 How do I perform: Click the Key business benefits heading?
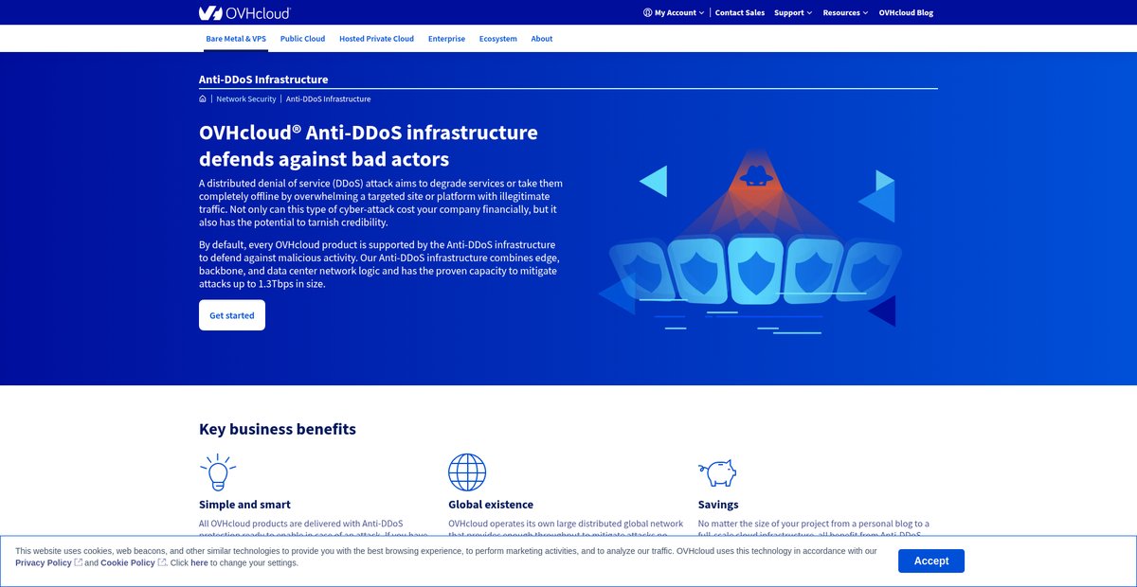[278, 429]
